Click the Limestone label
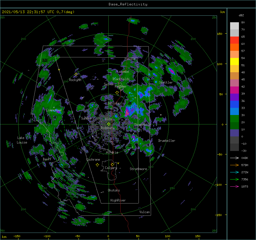The height and width of the screenshot is (240, 256). [x=54, y=110]
